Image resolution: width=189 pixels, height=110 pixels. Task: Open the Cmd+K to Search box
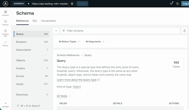tap(32, 106)
